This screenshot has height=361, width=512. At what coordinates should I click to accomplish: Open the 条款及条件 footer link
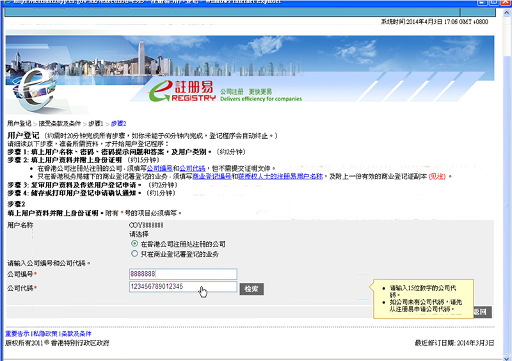[76, 334]
